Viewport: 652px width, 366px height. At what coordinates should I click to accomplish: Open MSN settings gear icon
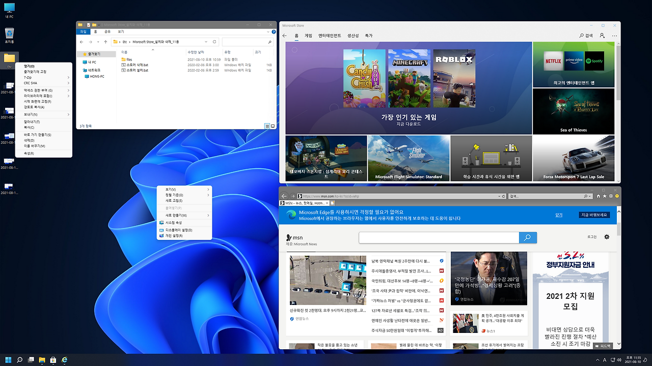point(607,237)
